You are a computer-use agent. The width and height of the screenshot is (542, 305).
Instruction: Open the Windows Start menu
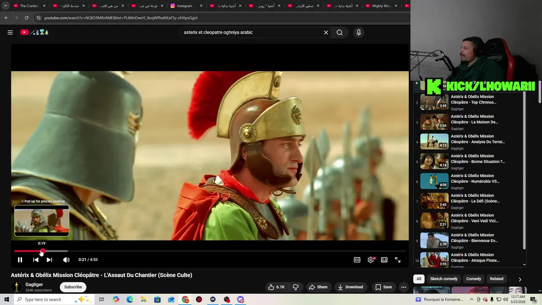(6, 299)
